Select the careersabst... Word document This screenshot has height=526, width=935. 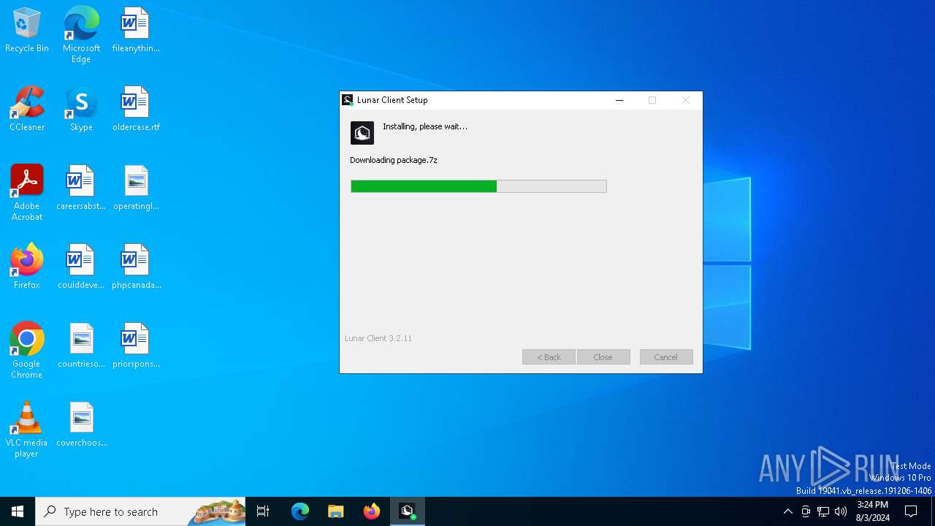[x=81, y=188]
